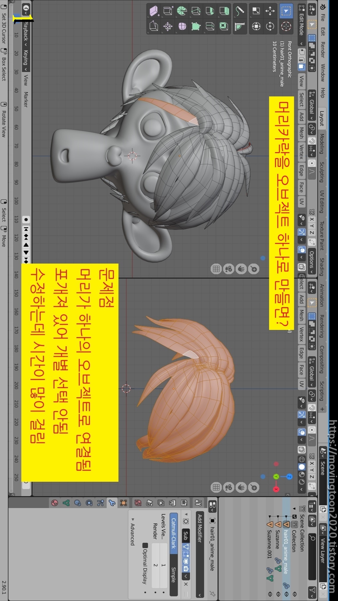Image resolution: width=338 pixels, height=601 pixels.
Task: Click the red X axis gizmo ball
Action: point(276,489)
